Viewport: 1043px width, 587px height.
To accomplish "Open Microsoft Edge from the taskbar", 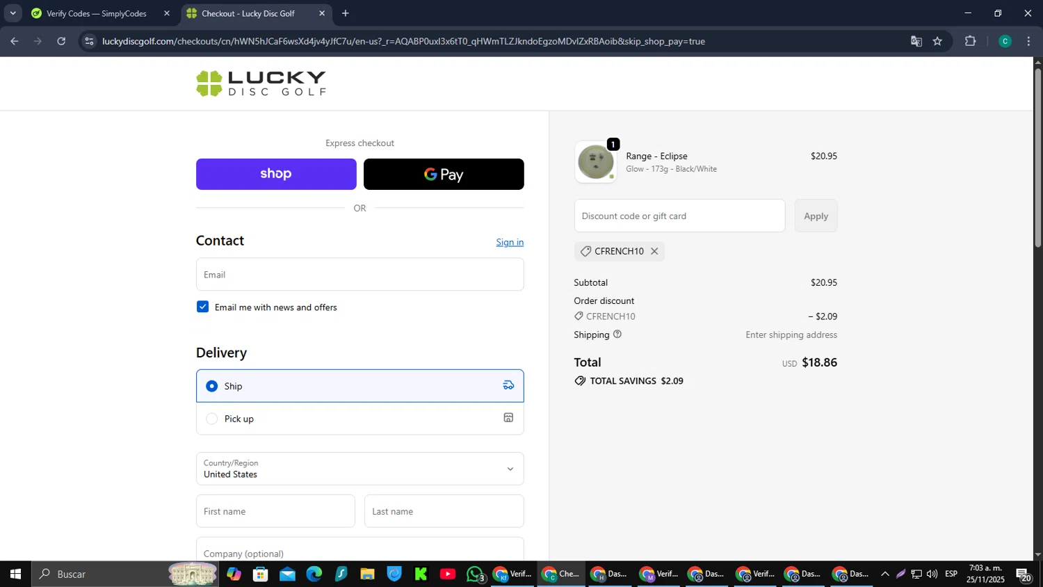I will coord(314,574).
